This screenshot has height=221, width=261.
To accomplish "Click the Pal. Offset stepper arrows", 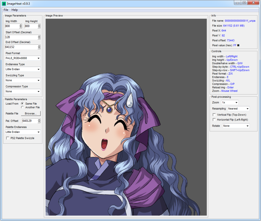I will pyautogui.click(x=39, y=121).
